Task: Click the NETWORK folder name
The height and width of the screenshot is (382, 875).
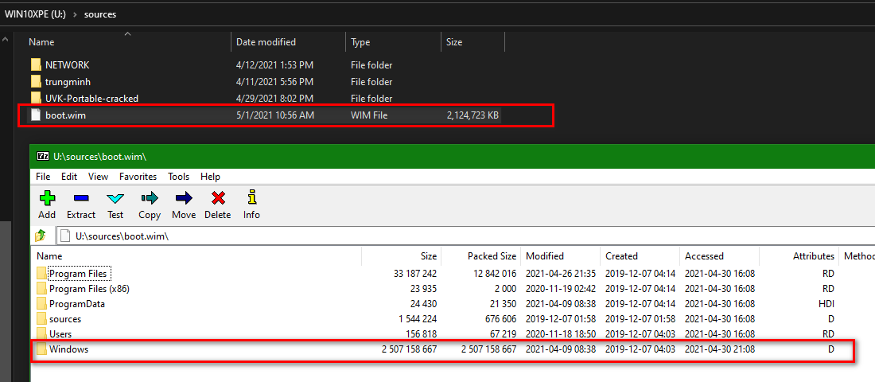Action: point(67,64)
